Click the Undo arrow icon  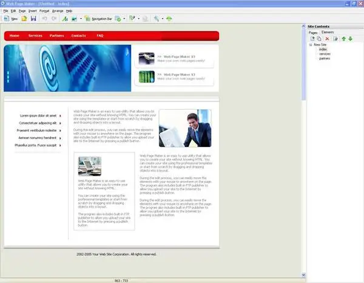point(44,19)
